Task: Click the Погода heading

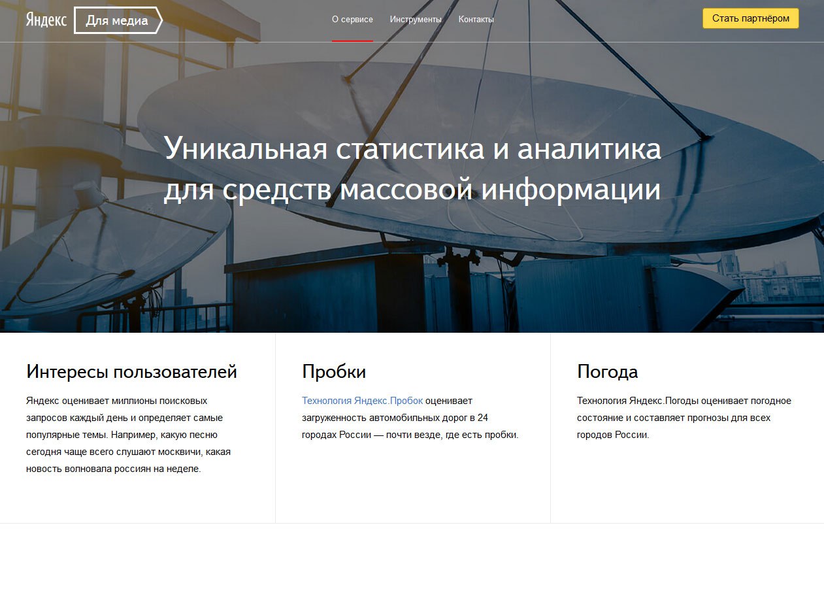Action: 607,372
